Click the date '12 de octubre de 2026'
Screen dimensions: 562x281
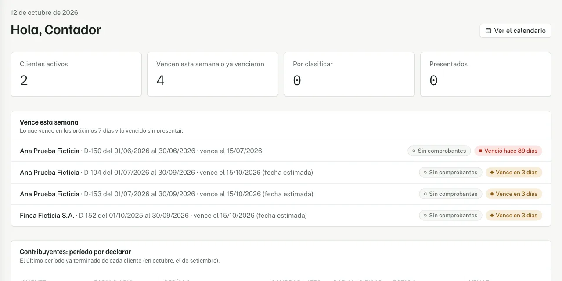coord(44,13)
